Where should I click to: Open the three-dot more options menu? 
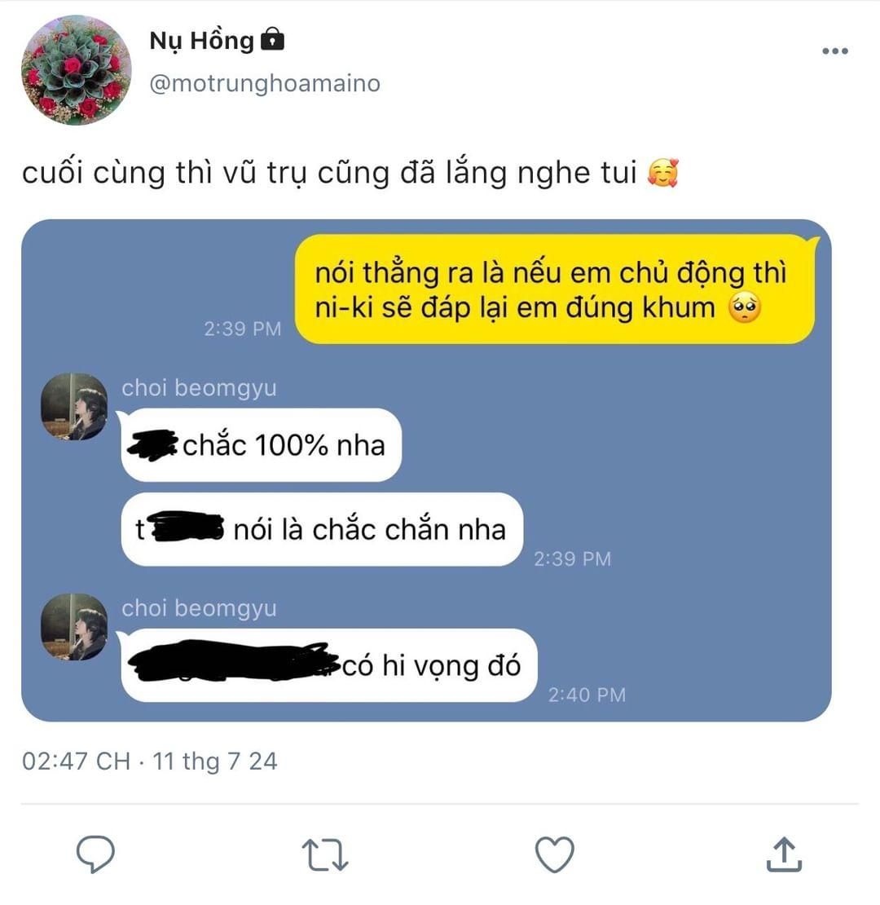[835, 51]
